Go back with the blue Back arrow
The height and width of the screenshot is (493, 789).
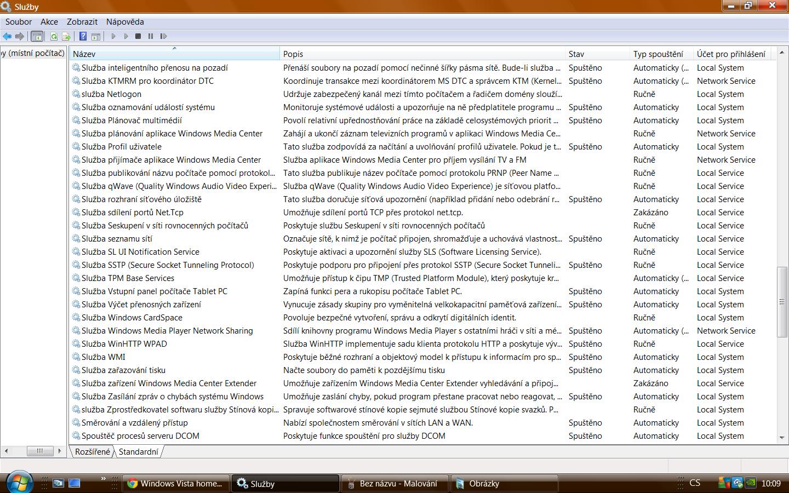pos(7,36)
